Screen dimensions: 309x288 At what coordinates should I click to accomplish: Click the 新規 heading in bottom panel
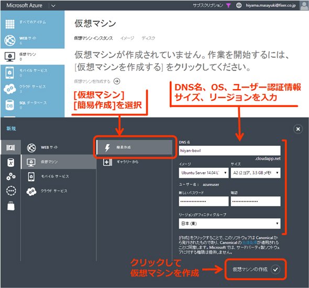11,129
